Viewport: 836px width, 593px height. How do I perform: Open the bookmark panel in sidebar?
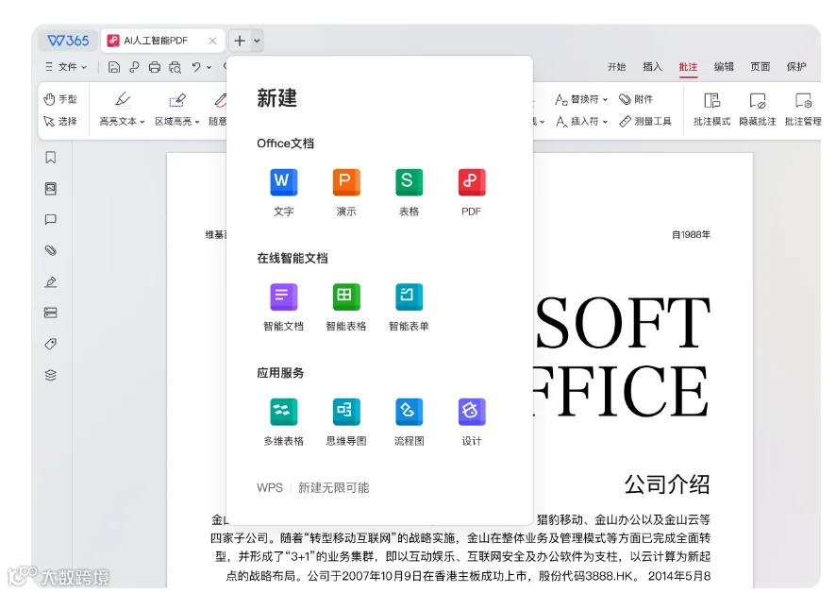click(x=51, y=158)
